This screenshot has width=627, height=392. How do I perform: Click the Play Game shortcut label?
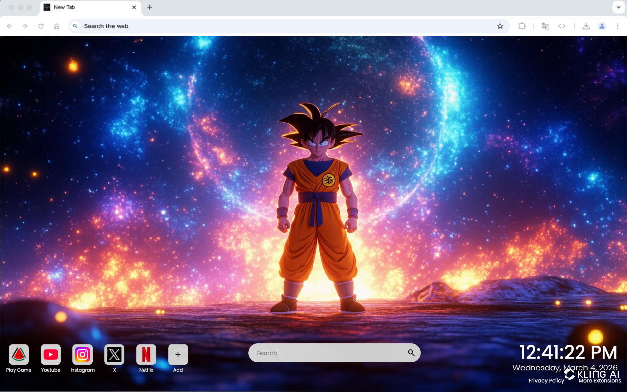click(19, 370)
